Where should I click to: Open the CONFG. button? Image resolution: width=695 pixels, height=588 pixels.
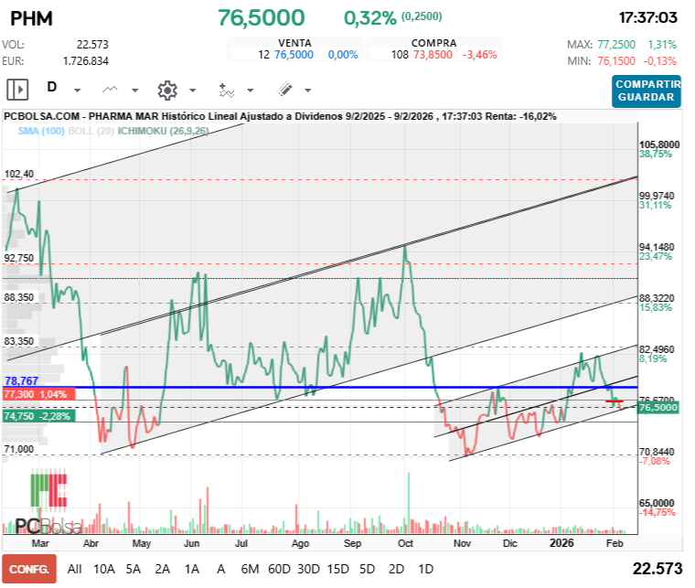click(x=29, y=568)
